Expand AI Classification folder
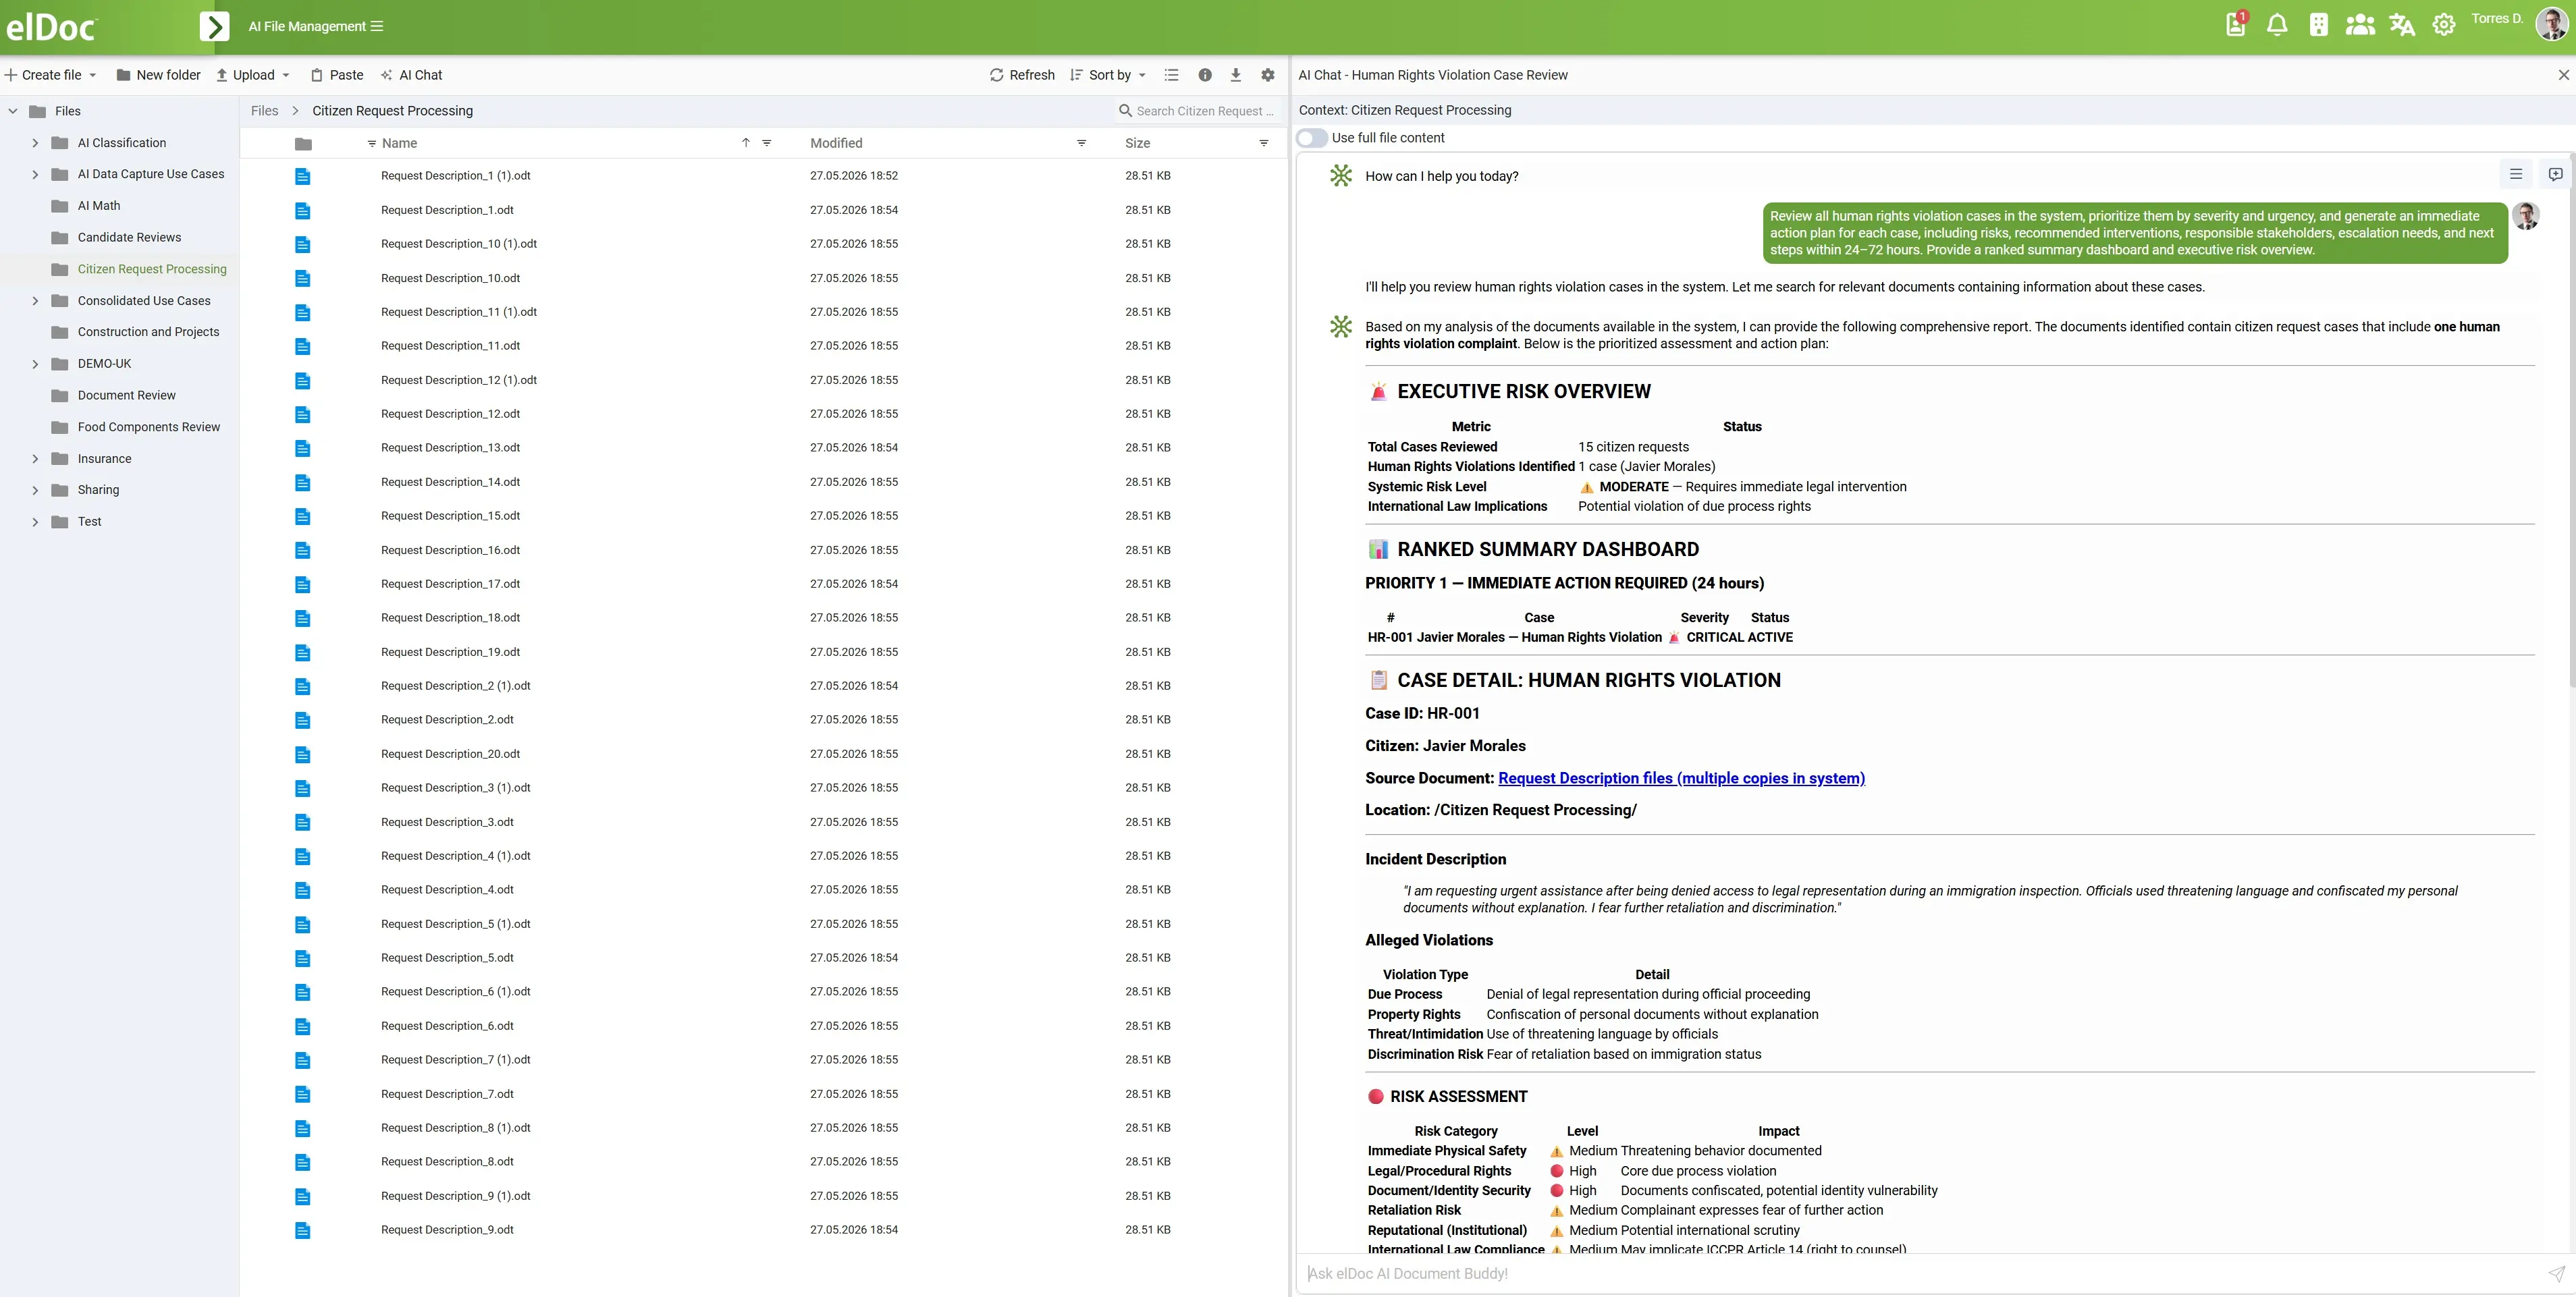 pyautogui.click(x=35, y=143)
